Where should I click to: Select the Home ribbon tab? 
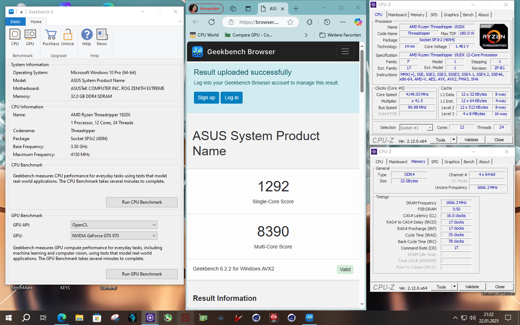36,22
